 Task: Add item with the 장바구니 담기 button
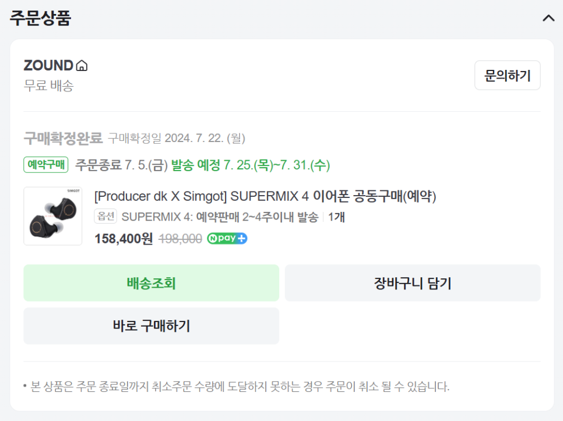413,283
